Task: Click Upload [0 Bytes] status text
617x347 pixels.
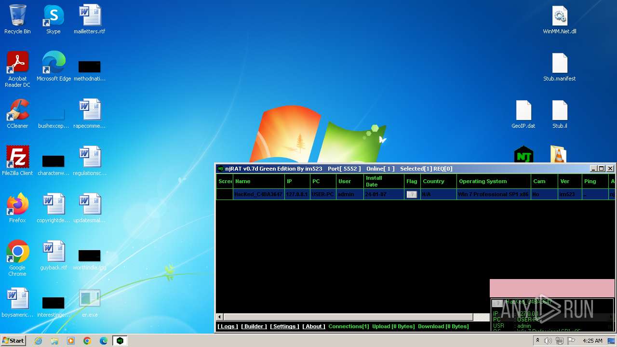Action: (393, 326)
